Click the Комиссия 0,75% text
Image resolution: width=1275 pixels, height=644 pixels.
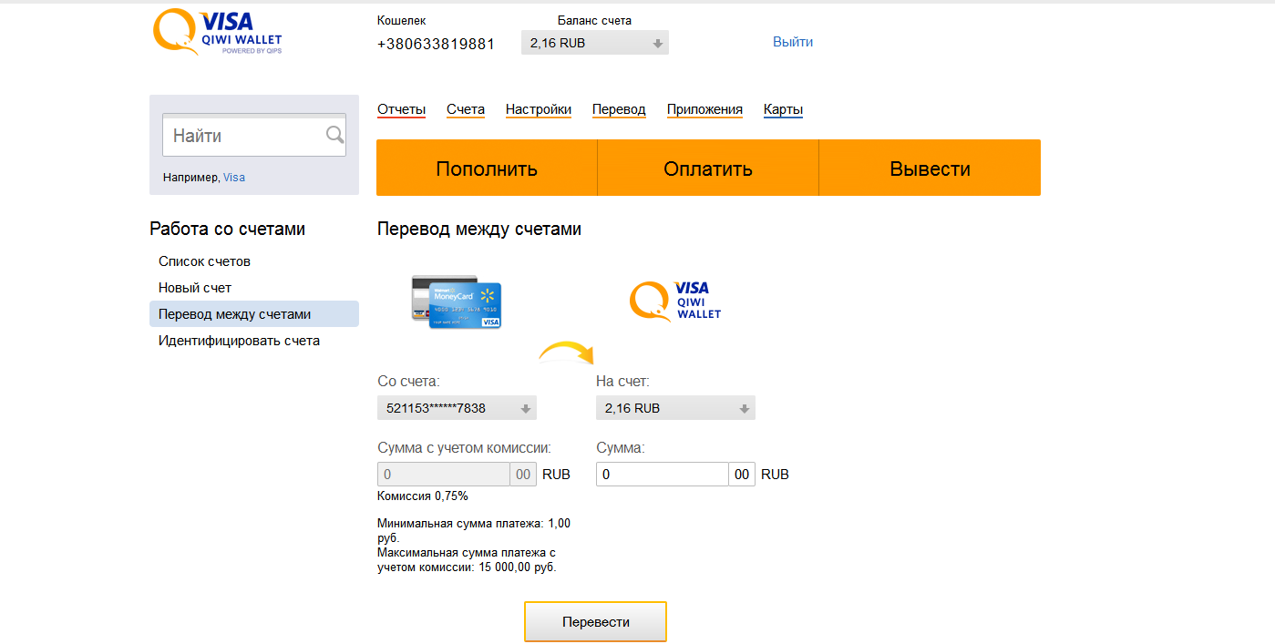(423, 496)
